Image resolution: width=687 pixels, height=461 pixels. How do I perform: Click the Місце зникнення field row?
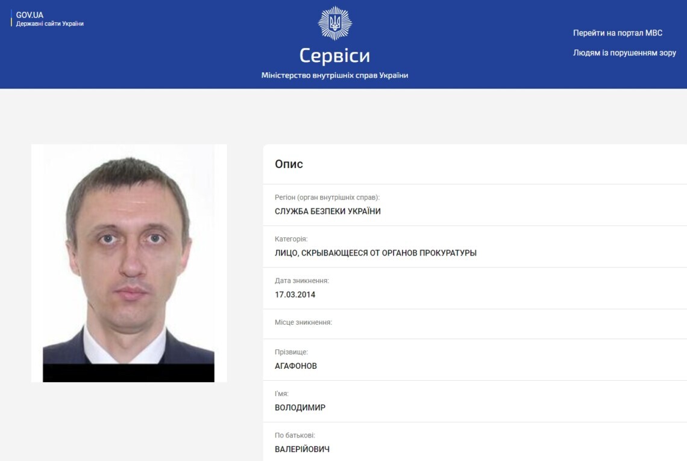click(x=475, y=324)
